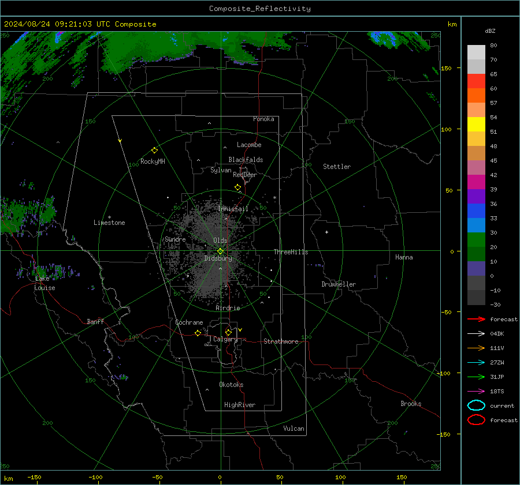The width and height of the screenshot is (520, 485).
Task: Click the white 04DK arrow icon
Action: tap(476, 333)
